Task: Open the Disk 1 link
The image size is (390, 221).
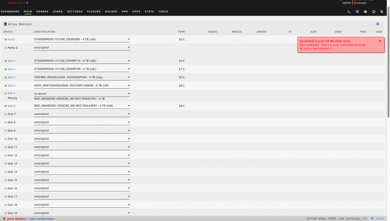Action: 11,61
